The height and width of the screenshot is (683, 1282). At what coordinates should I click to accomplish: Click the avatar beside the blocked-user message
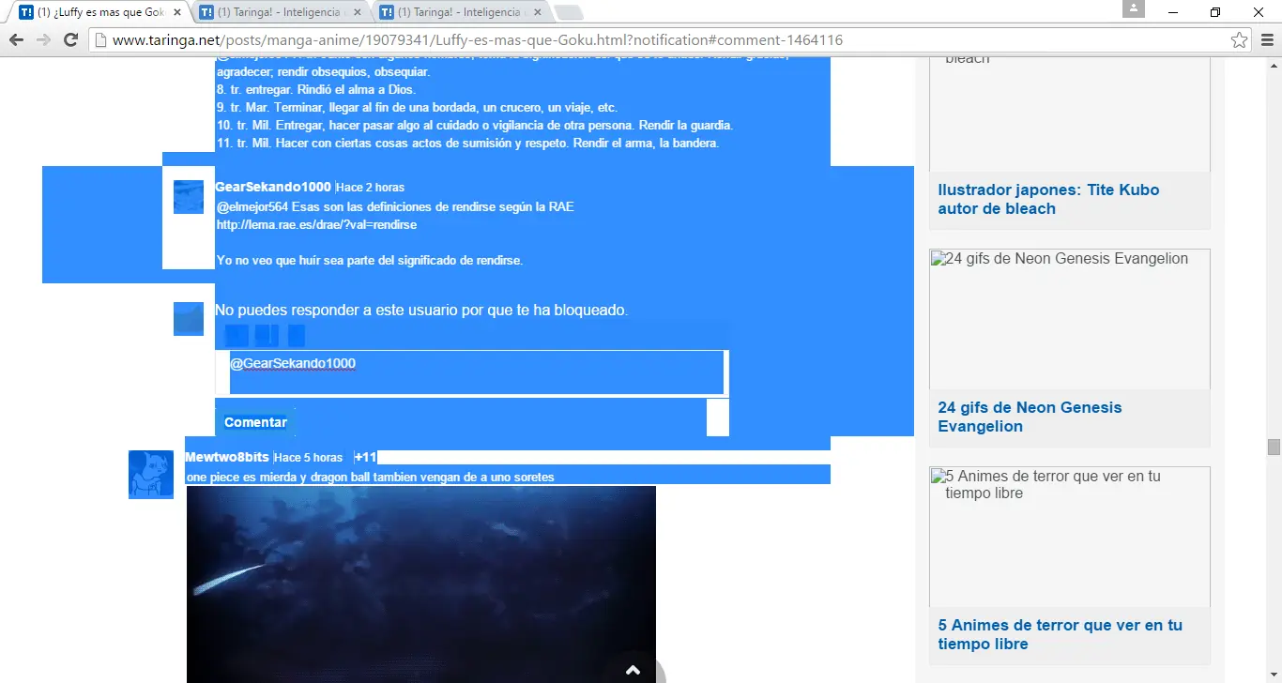pyautogui.click(x=189, y=319)
